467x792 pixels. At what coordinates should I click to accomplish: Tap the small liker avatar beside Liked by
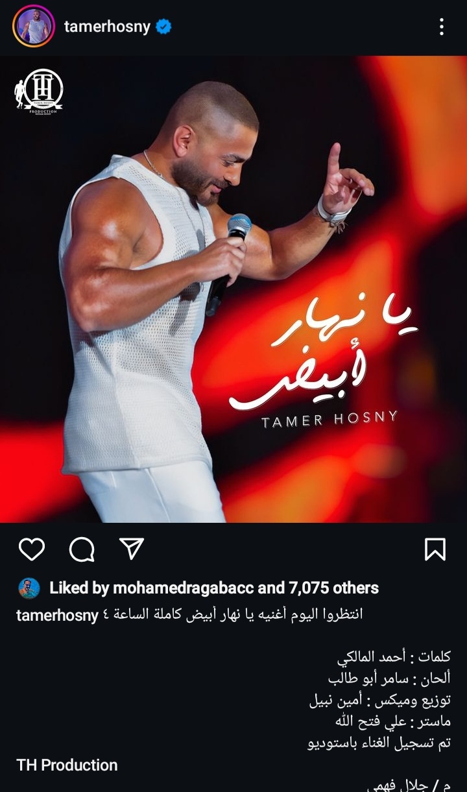(29, 588)
